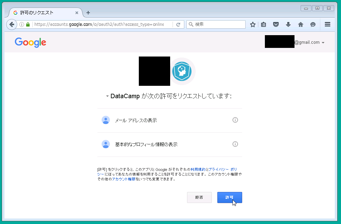Click the person icon beside メール アドレスの表示
The height and width of the screenshot is (224, 341).
pyautogui.click(x=106, y=120)
